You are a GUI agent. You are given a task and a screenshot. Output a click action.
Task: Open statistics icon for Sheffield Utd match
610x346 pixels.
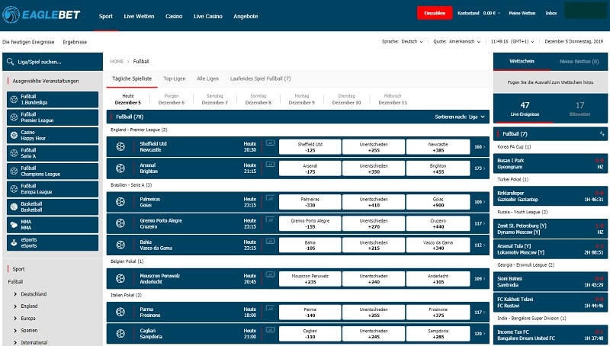(x=270, y=143)
